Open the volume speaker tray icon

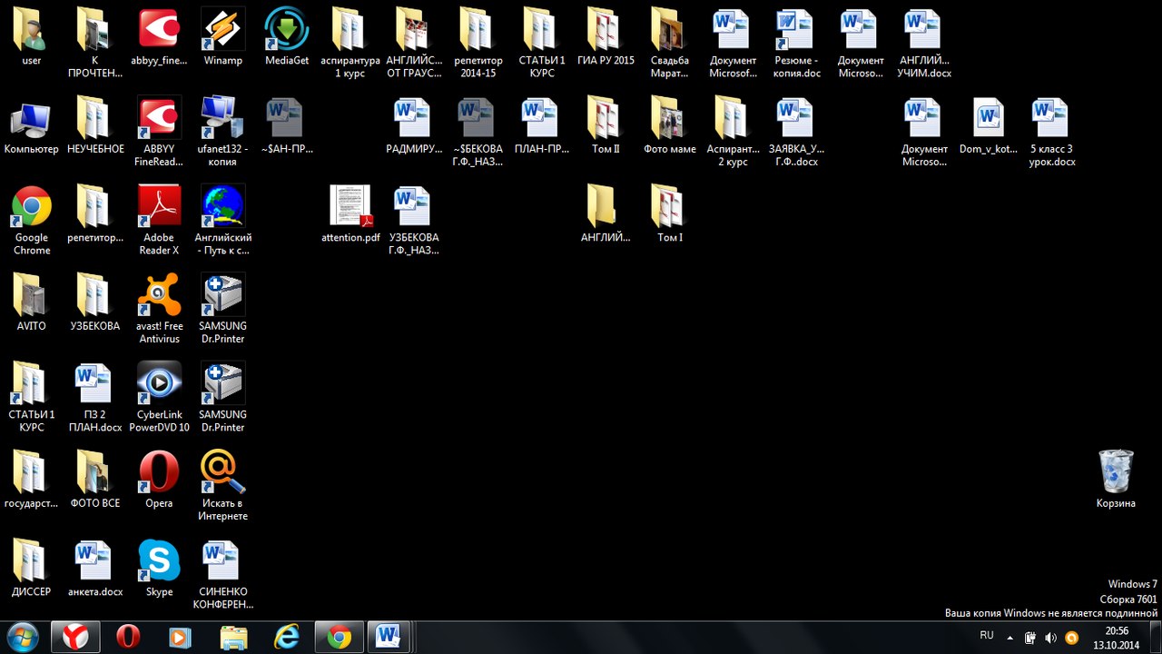pyautogui.click(x=1050, y=638)
